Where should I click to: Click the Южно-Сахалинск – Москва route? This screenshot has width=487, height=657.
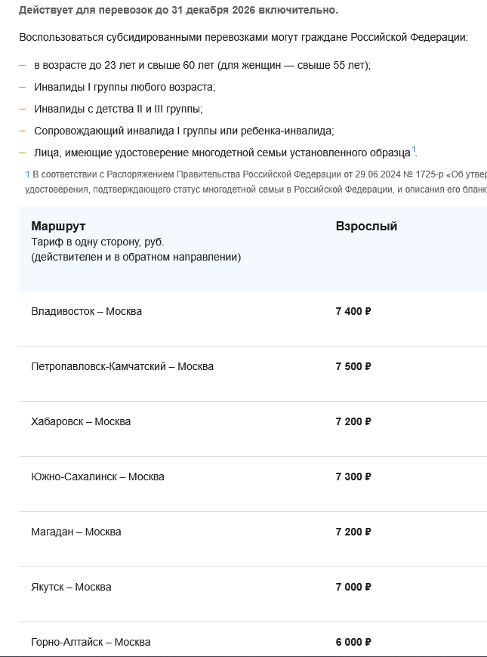[x=97, y=477]
